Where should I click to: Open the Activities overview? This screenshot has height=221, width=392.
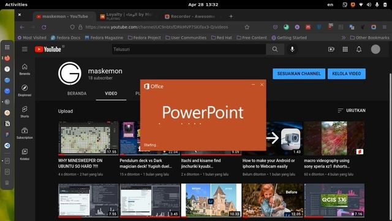coord(17,4)
